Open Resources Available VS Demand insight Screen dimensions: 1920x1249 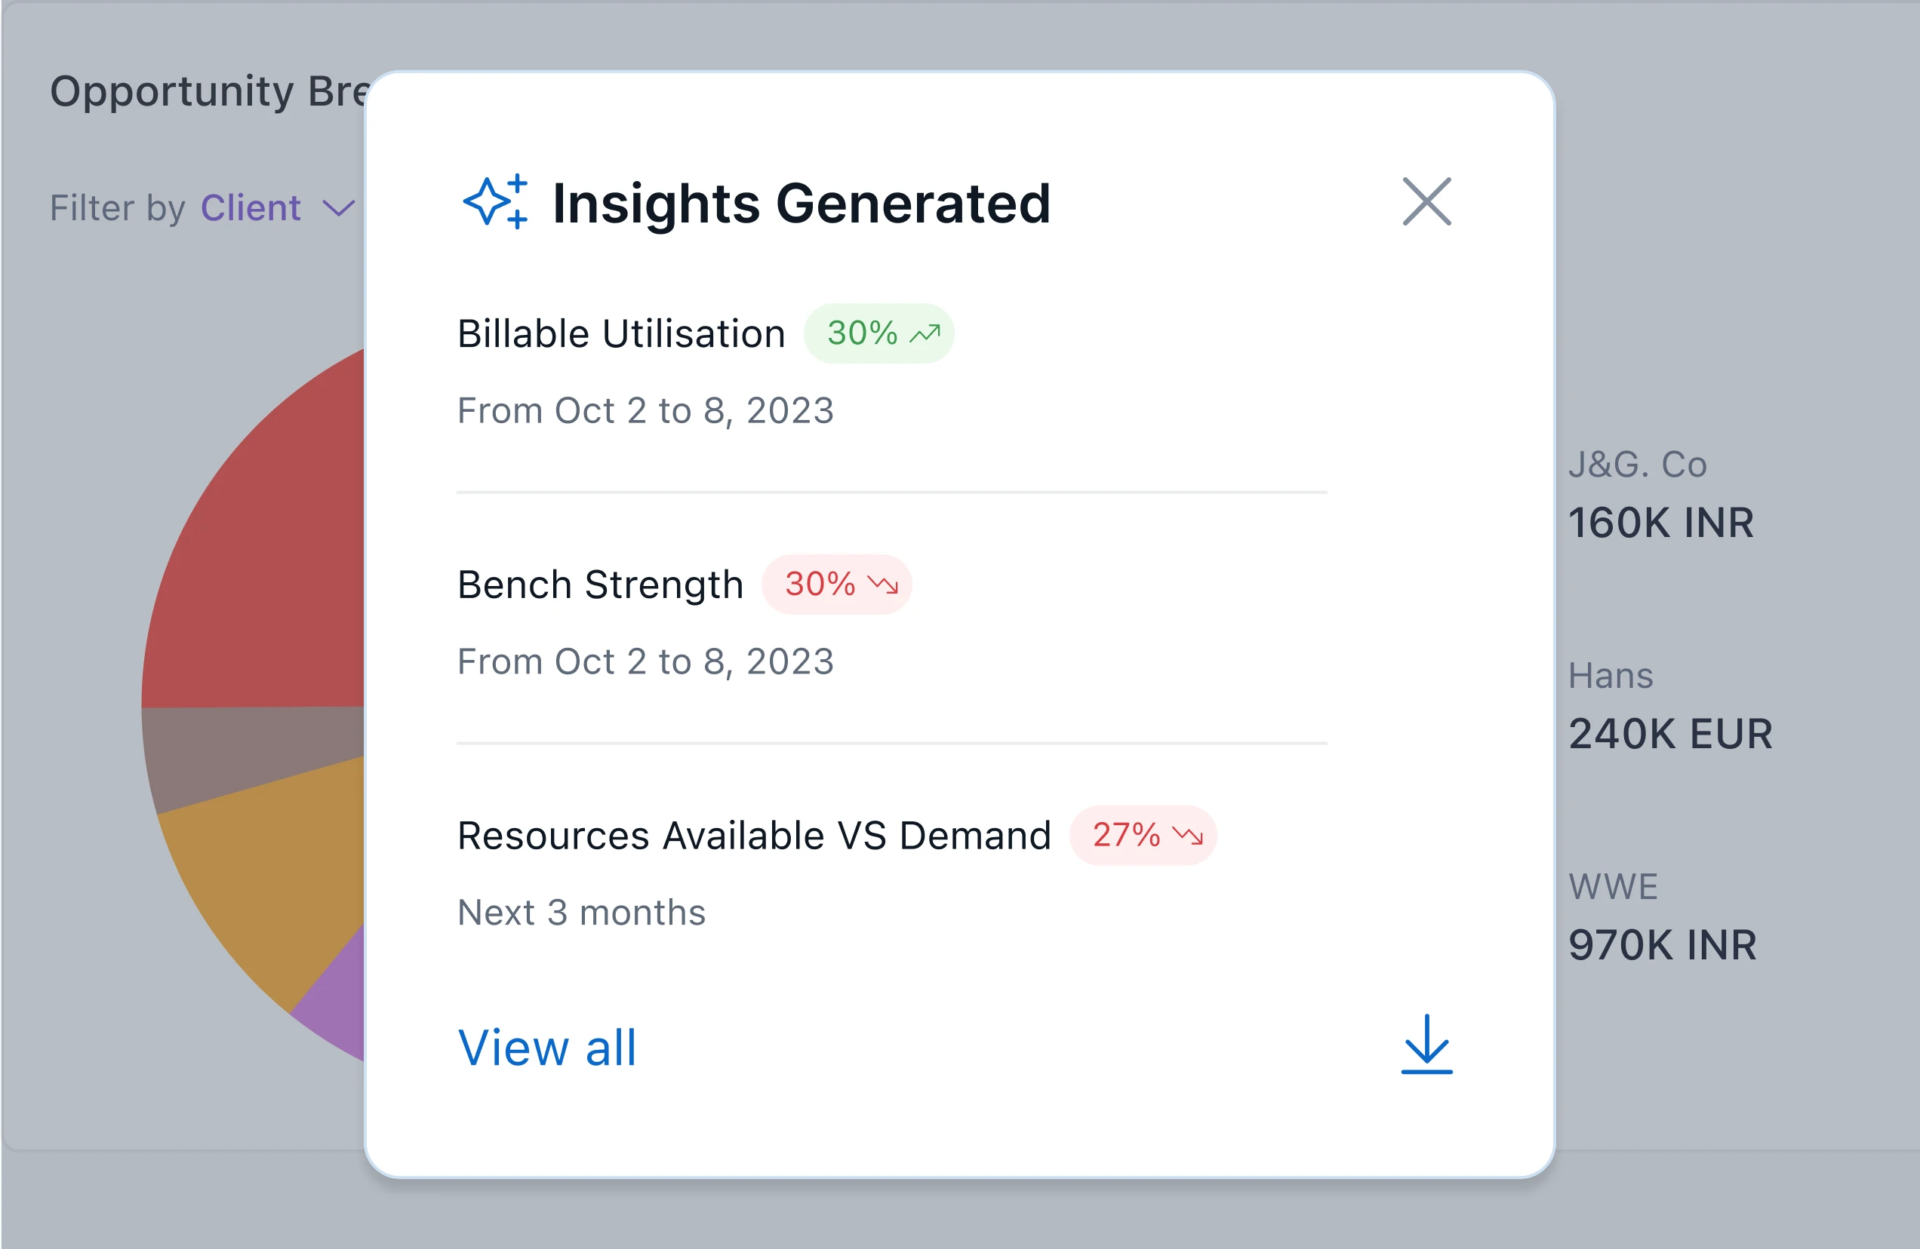pyautogui.click(x=753, y=836)
